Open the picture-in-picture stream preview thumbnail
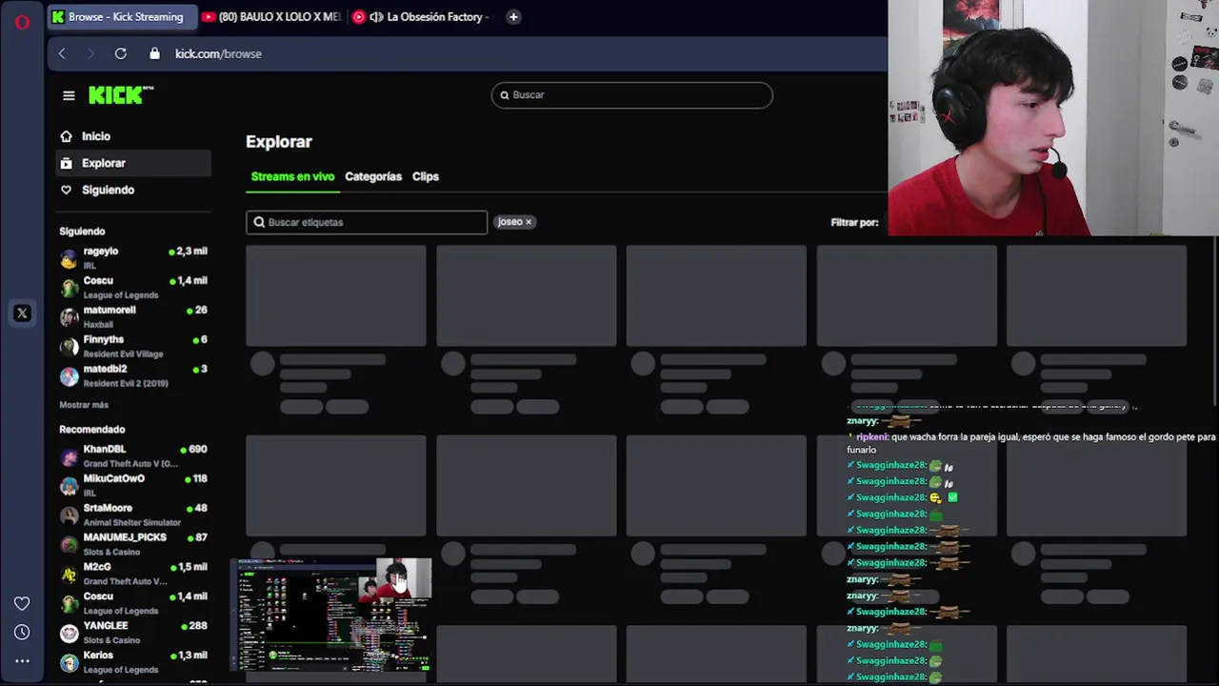This screenshot has height=686, width=1219. point(331,615)
